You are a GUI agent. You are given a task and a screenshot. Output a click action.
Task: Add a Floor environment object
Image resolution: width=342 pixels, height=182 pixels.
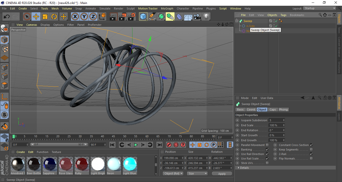[x=188, y=17]
